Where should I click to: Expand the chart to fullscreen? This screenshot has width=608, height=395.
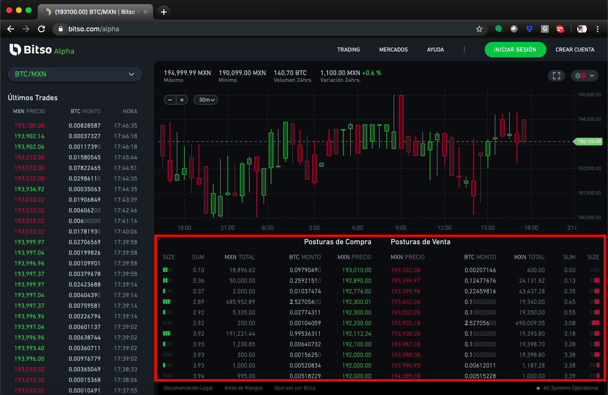click(x=556, y=76)
